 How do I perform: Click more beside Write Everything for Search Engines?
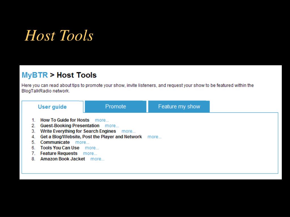[x=129, y=131]
